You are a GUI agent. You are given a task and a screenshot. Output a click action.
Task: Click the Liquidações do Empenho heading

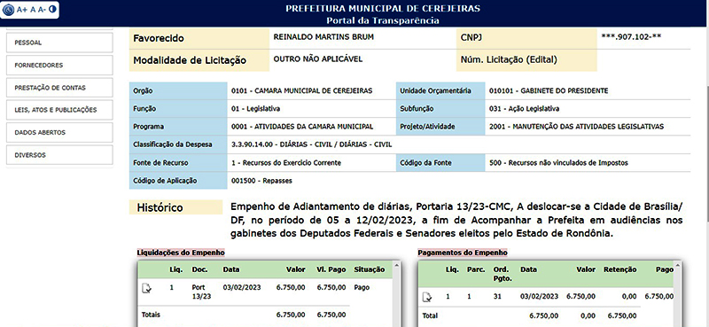pos(181,253)
